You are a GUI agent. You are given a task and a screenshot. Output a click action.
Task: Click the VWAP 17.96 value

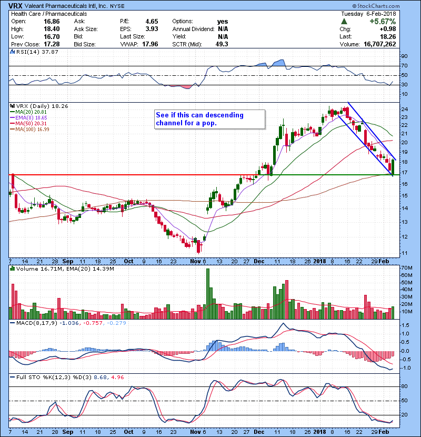click(x=150, y=44)
